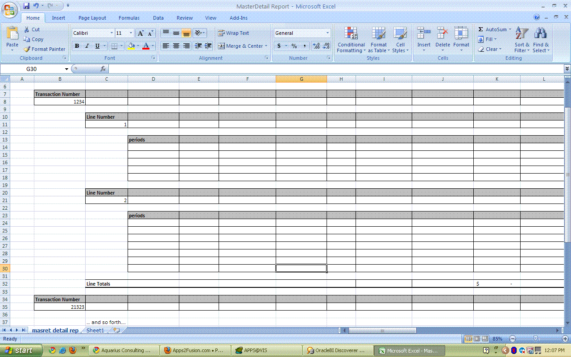Toggle Bold formatting

coord(77,46)
